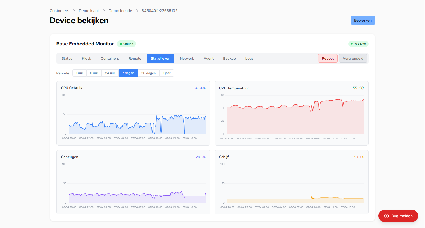Select the 1 uur period
The height and width of the screenshot is (228, 425).
(x=79, y=73)
